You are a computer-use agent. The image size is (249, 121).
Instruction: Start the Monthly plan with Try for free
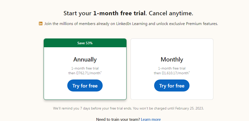point(172,85)
